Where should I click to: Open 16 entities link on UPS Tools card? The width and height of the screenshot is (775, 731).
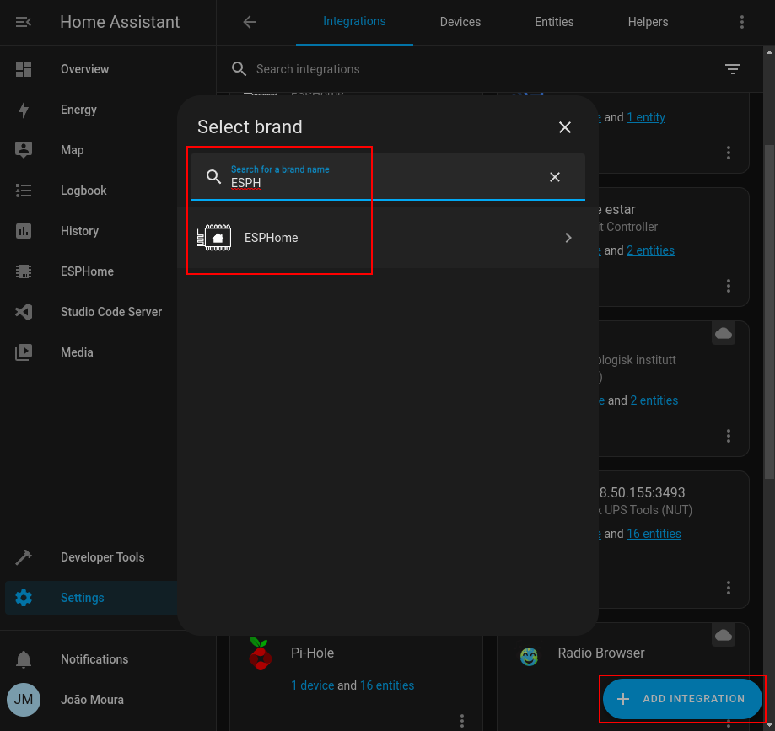click(x=654, y=534)
